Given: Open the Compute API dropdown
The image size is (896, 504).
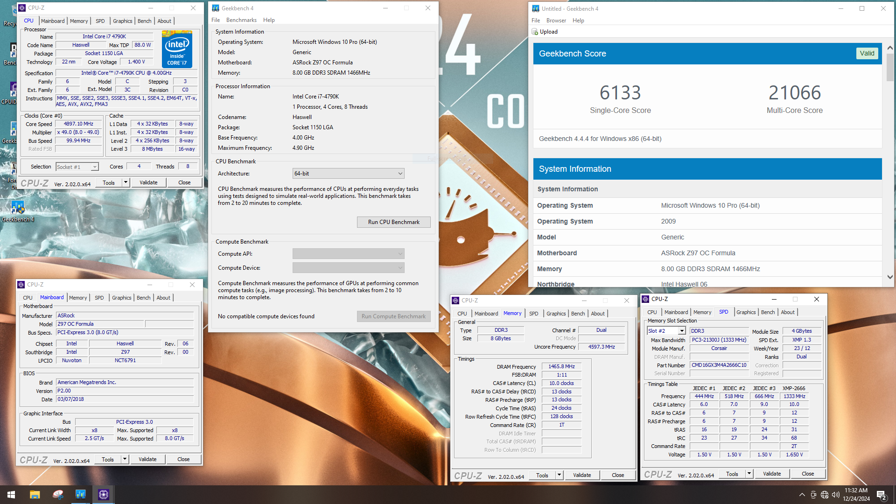Looking at the screenshot, I should (348, 254).
